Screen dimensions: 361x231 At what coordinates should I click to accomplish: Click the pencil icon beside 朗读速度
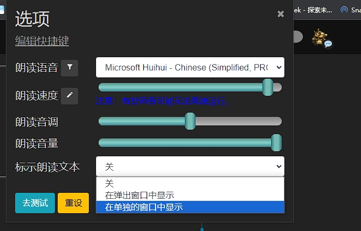pyautogui.click(x=70, y=96)
